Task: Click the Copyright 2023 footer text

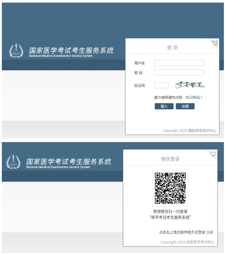Action: click(190, 131)
